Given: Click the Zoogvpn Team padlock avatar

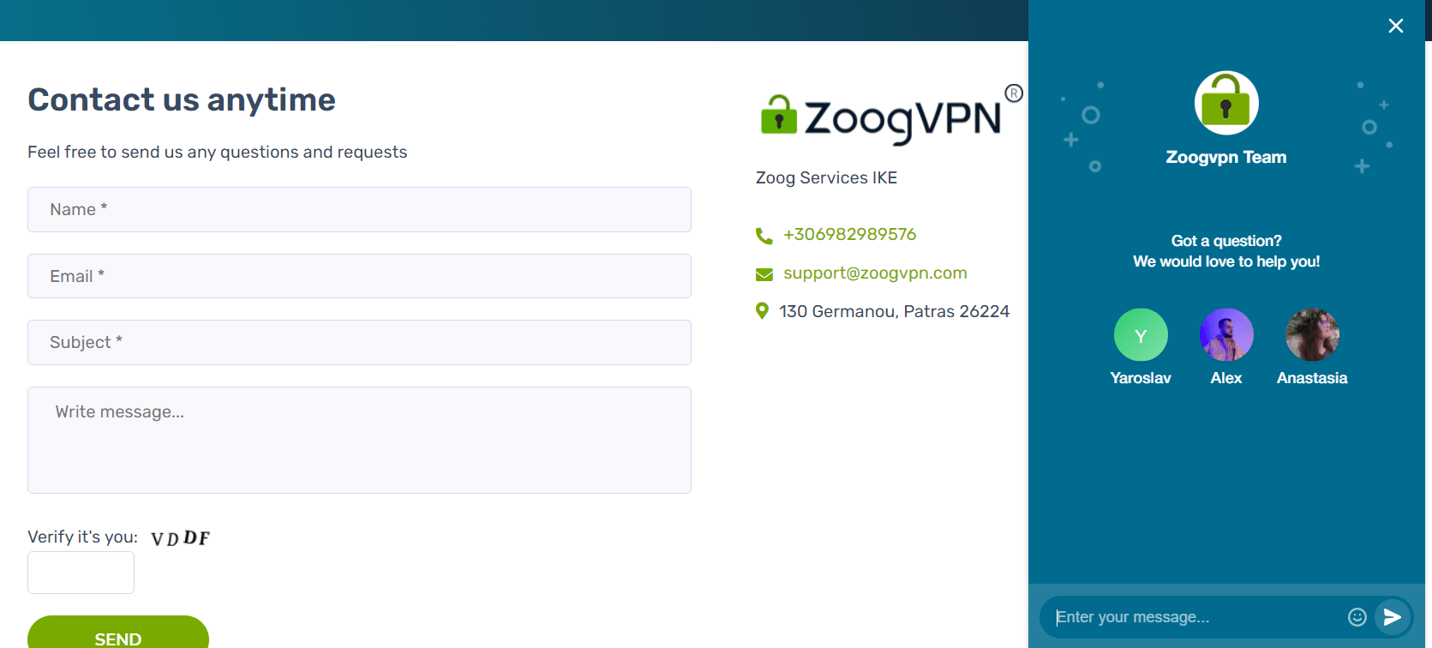Looking at the screenshot, I should tap(1226, 103).
